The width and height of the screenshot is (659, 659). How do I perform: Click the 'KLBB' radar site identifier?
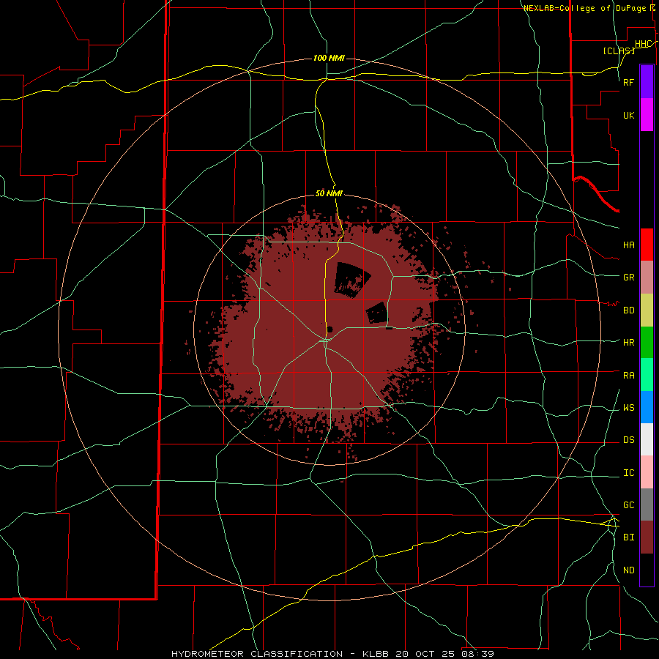click(x=376, y=654)
